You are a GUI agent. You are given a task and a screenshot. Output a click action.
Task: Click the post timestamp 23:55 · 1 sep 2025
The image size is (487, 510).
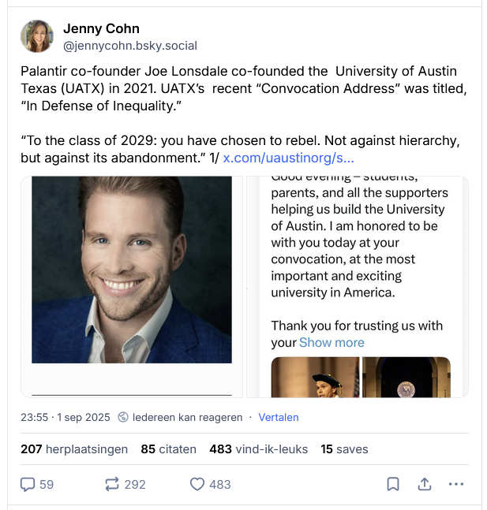pyautogui.click(x=65, y=417)
